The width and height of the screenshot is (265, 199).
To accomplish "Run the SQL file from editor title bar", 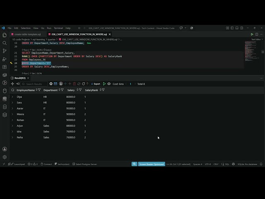I will click(x=252, y=34).
